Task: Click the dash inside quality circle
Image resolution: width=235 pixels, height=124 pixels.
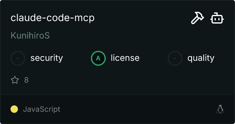Action: point(174,58)
